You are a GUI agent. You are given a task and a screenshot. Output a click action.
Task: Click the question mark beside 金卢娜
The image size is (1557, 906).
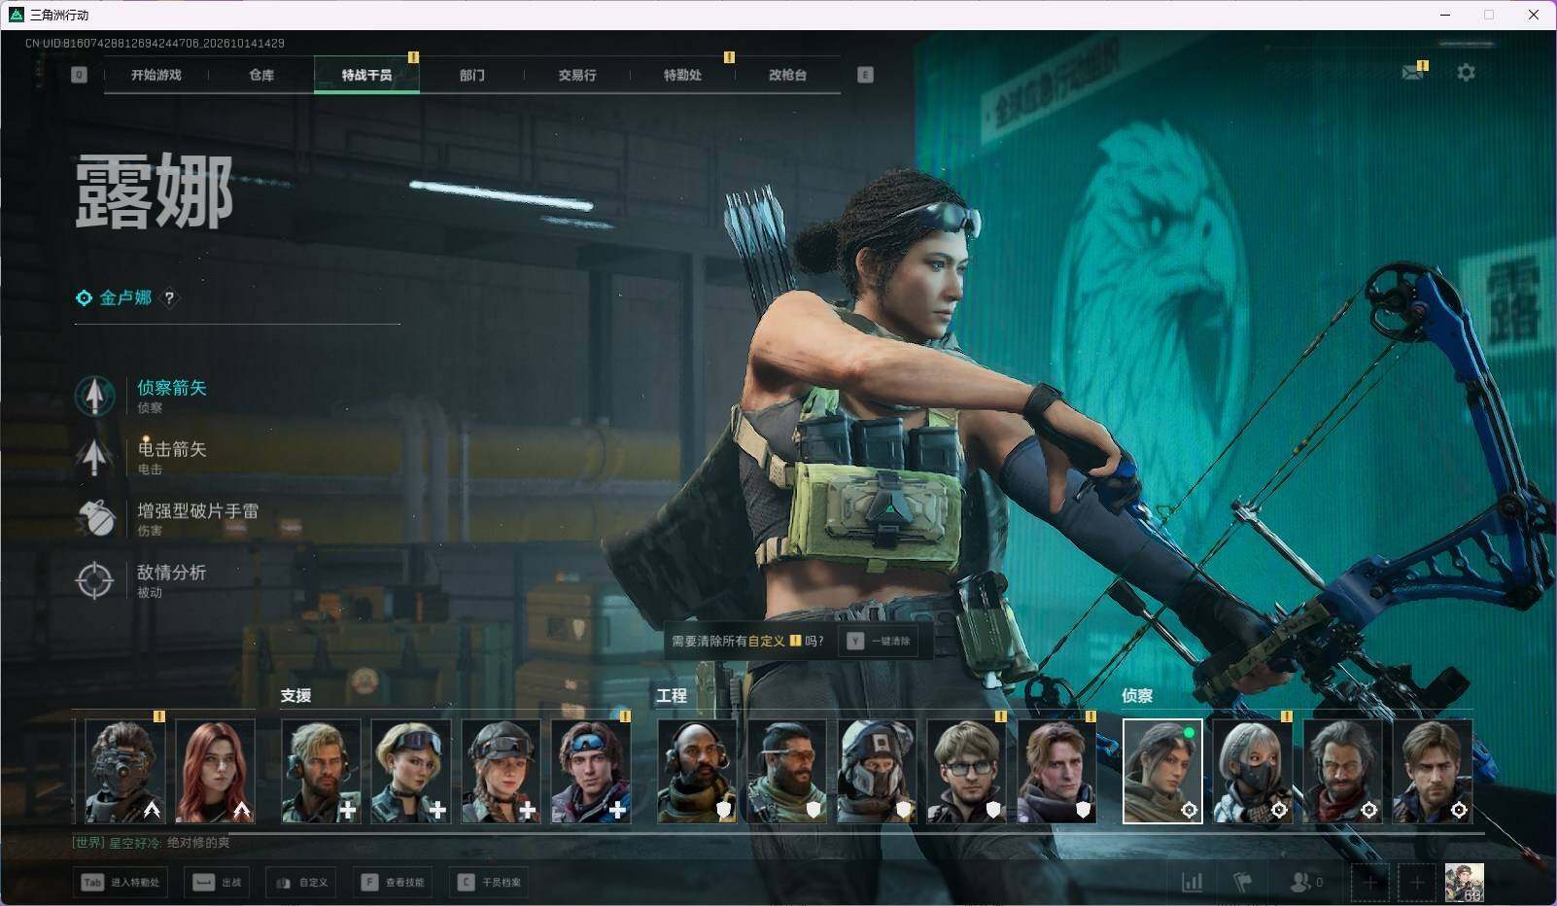coord(169,298)
